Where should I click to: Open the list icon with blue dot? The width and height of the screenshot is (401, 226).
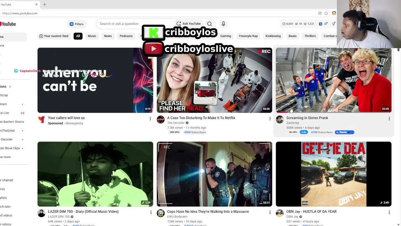[x=326, y=24]
